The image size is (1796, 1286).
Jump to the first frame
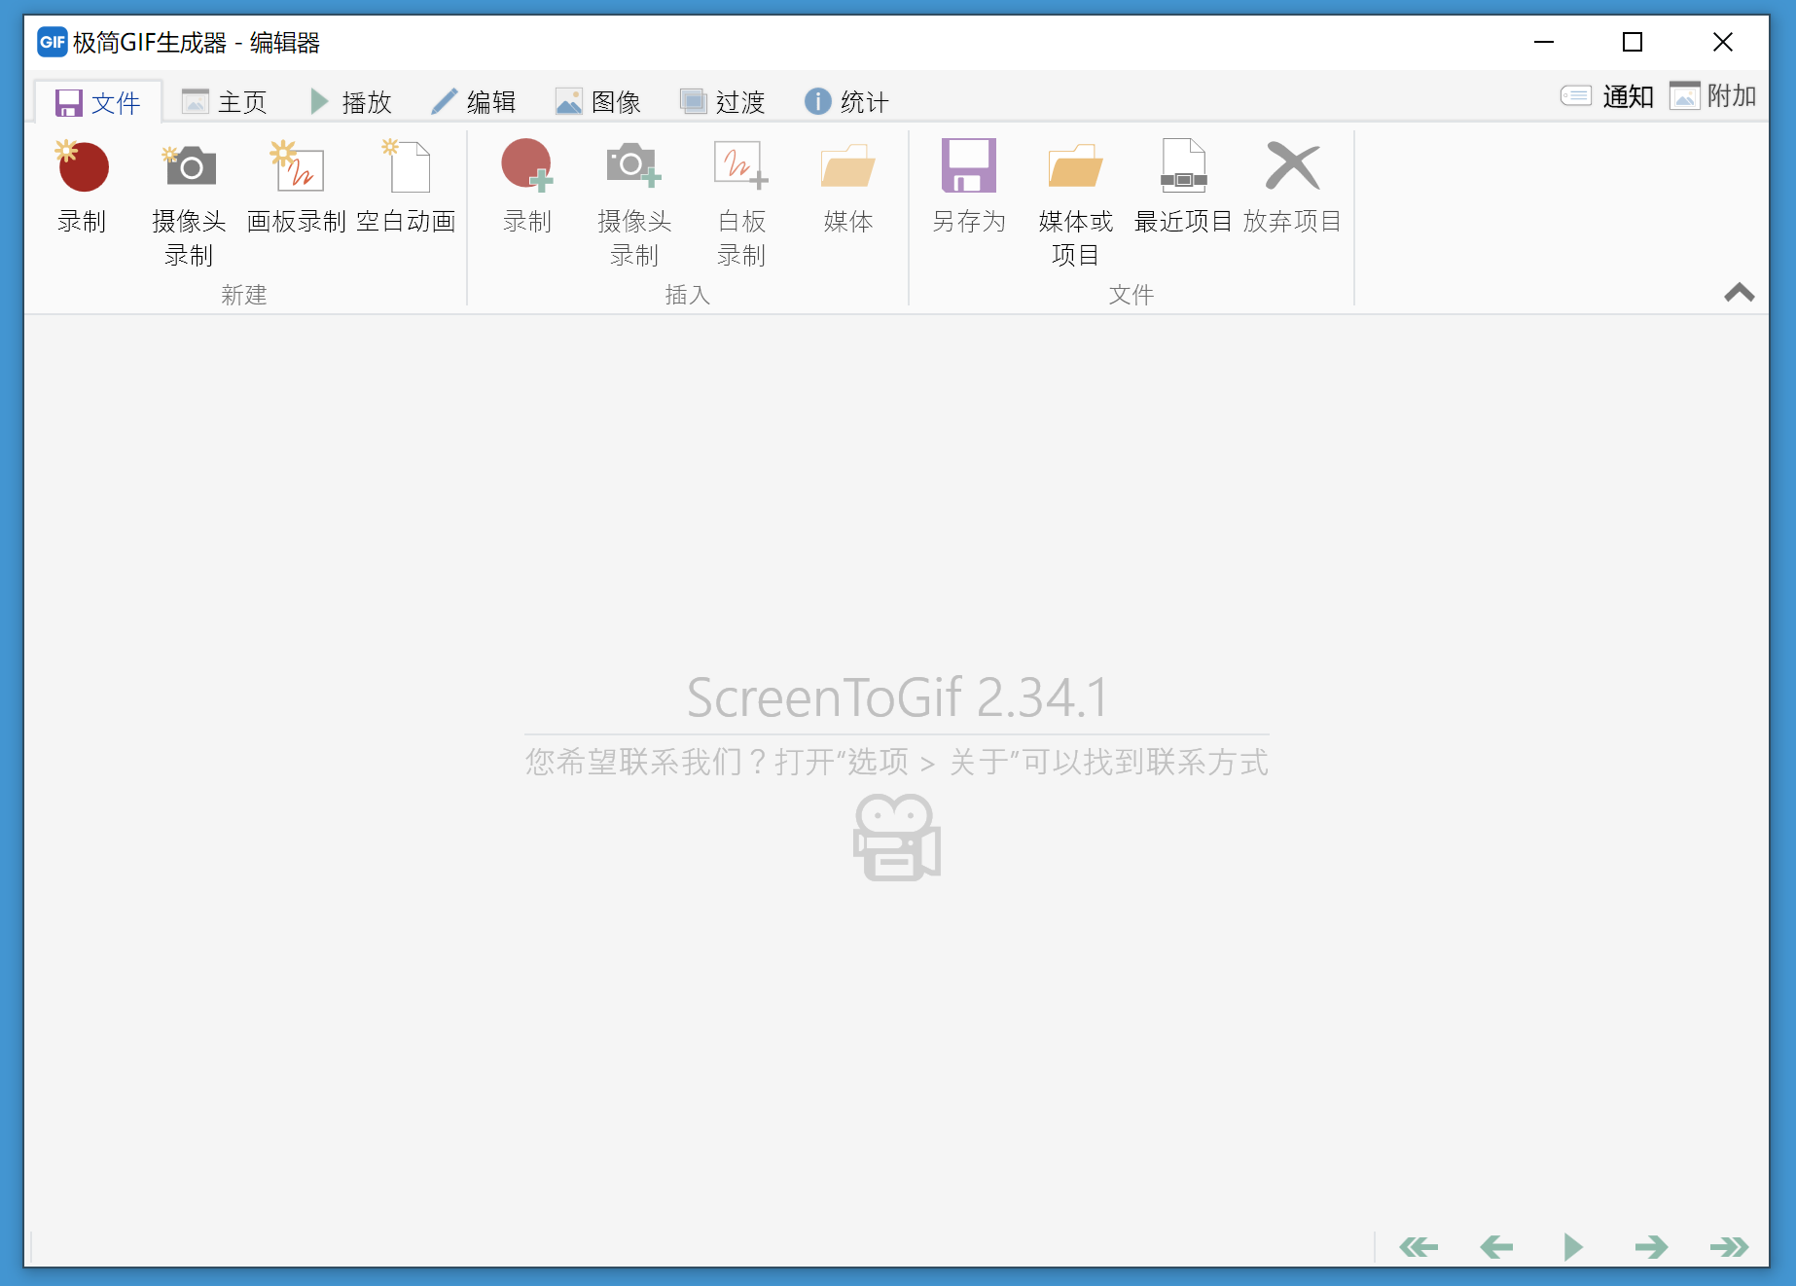1419,1246
